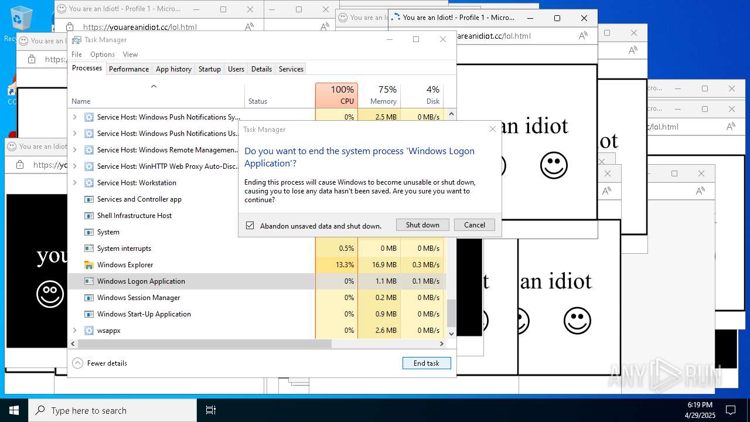
Task: Select the Shell Infrastructure Host process name
Action: (x=134, y=216)
